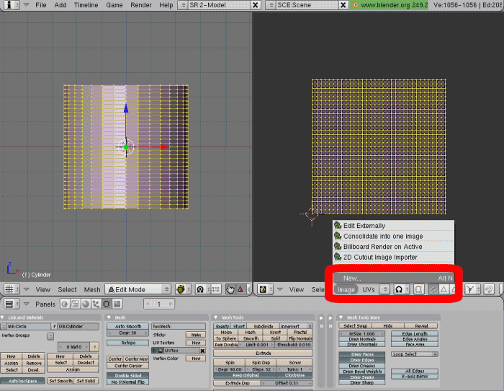Open the 3D view window type selector
The width and height of the screenshot is (504, 391).
click(x=12, y=289)
